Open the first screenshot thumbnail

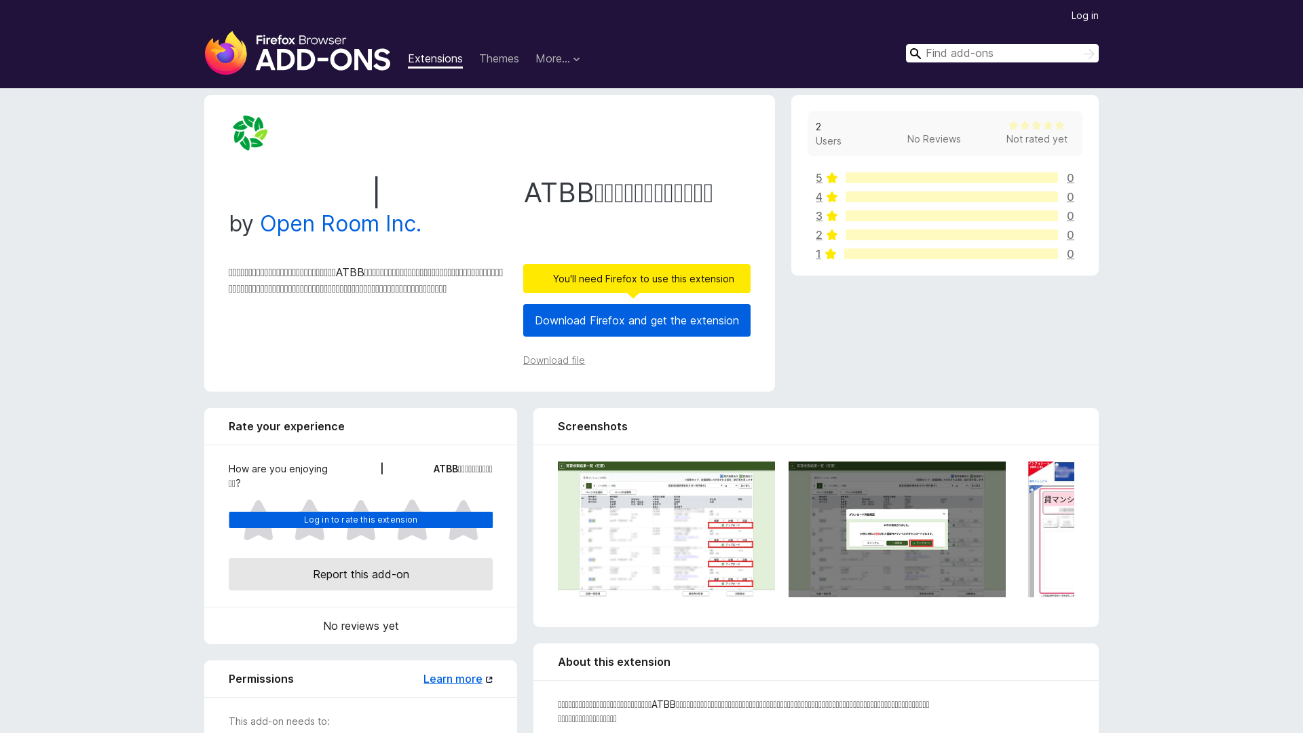(666, 529)
